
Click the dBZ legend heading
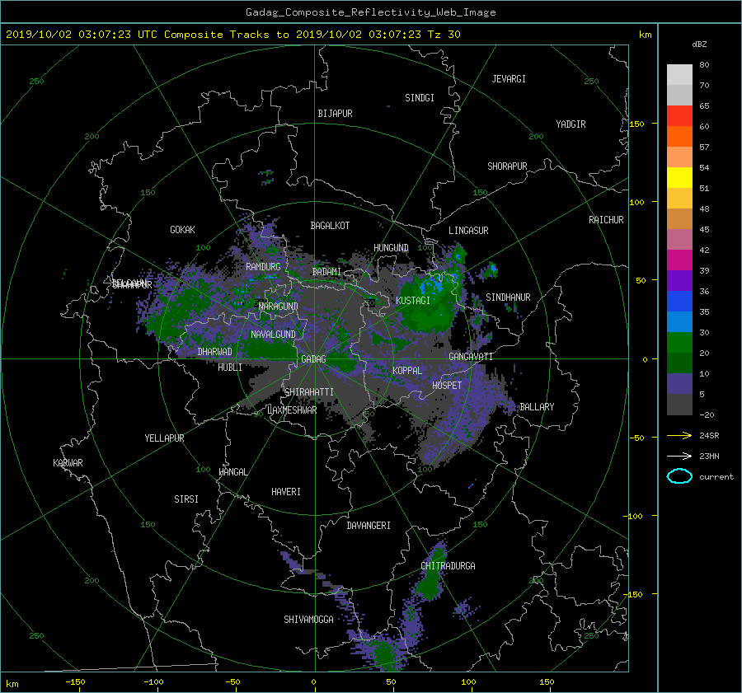pos(699,44)
